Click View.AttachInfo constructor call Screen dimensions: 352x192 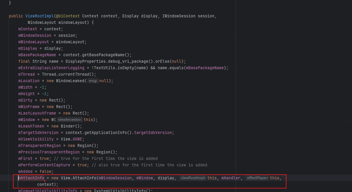(78, 178)
